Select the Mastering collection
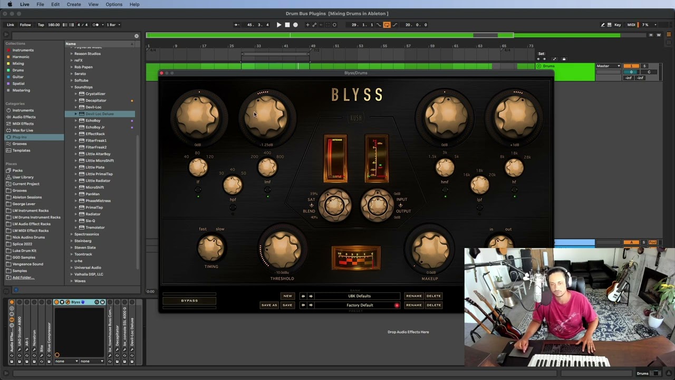This screenshot has width=675, height=380. (x=21, y=90)
